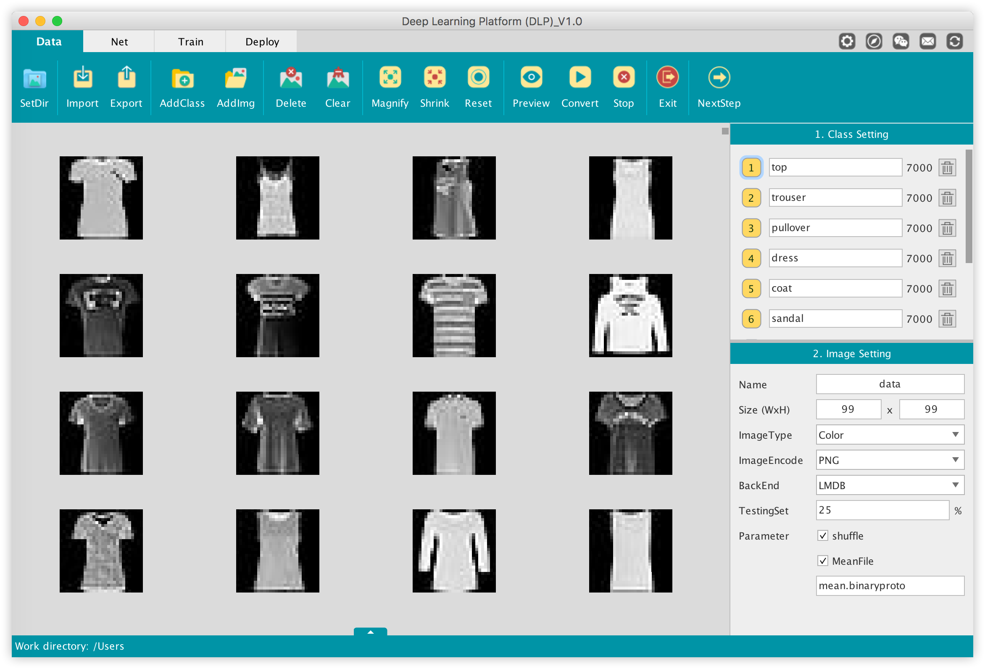The height and width of the screenshot is (669, 985).
Task: Switch to the Train tab
Action: point(189,41)
